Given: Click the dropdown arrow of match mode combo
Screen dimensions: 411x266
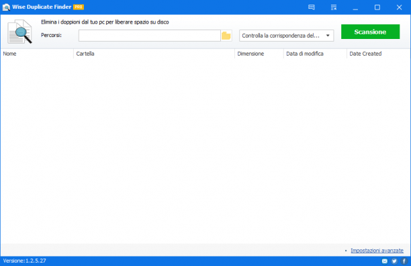Looking at the screenshot, I should [x=328, y=36].
